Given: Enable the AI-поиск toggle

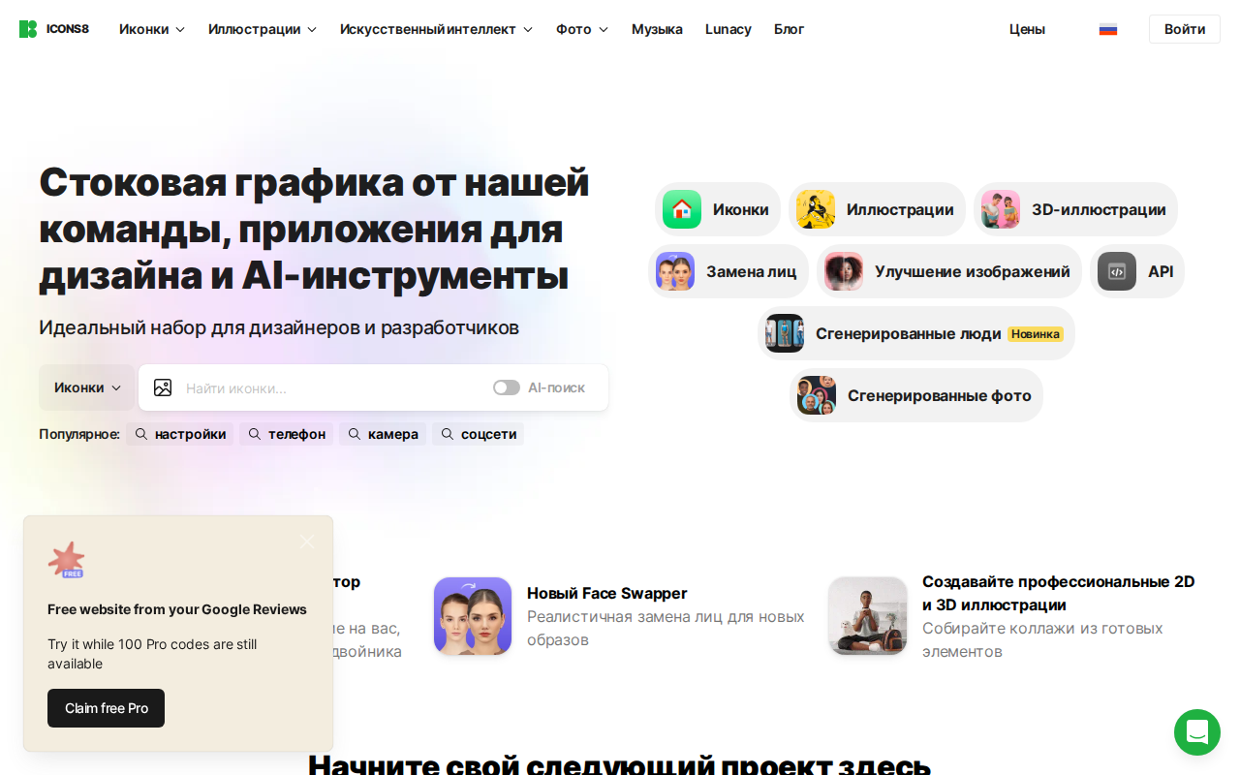Looking at the screenshot, I should point(507,387).
